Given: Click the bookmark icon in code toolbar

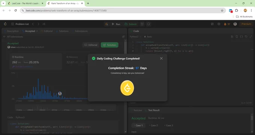Looking at the screenshot, I should (237, 37).
